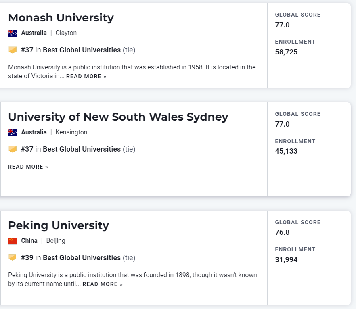Click the Australian flag beside Kensington
Viewport: 356px width, 309px height.
point(13,133)
